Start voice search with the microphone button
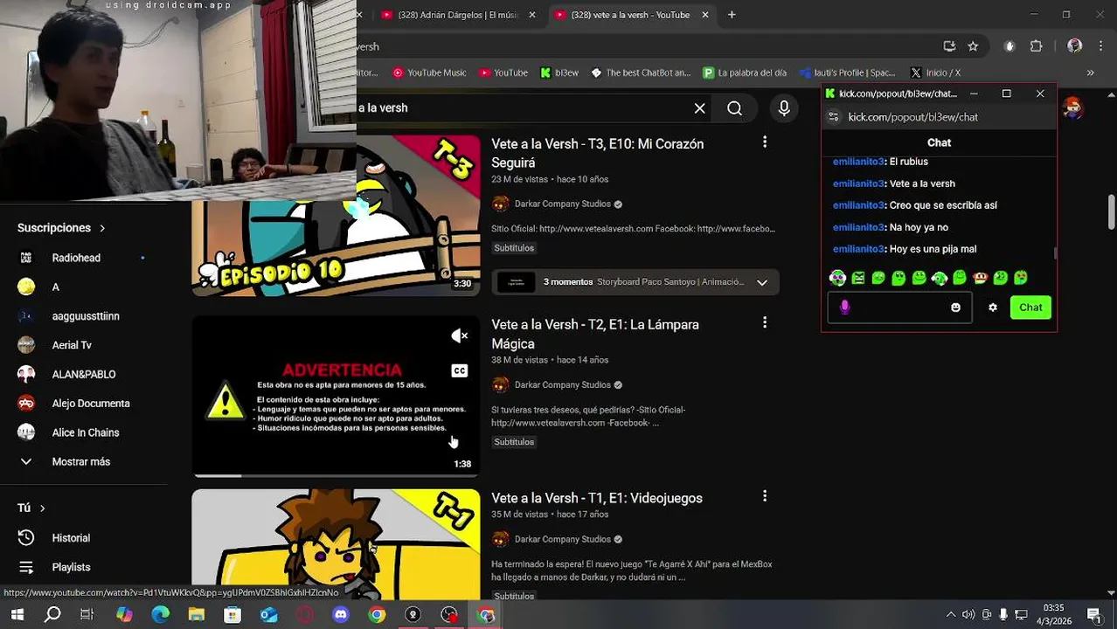 tap(784, 108)
